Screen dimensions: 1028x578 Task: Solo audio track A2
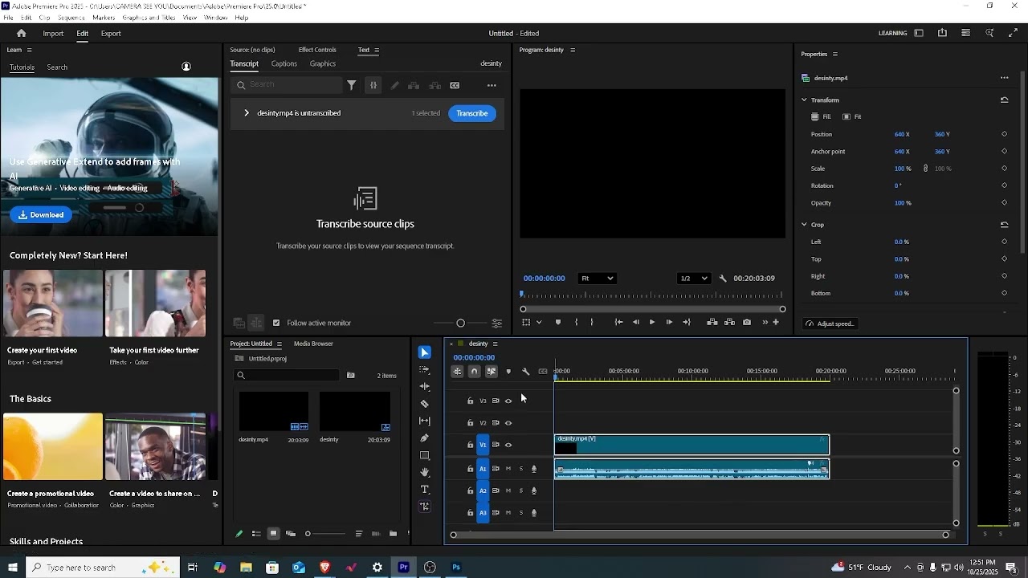(521, 490)
